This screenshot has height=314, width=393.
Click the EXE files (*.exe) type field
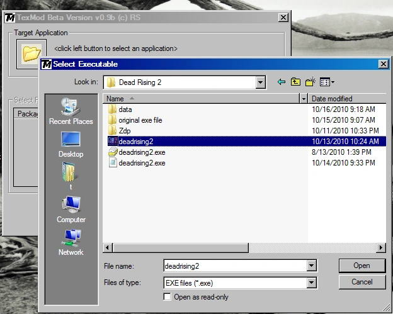(235, 283)
